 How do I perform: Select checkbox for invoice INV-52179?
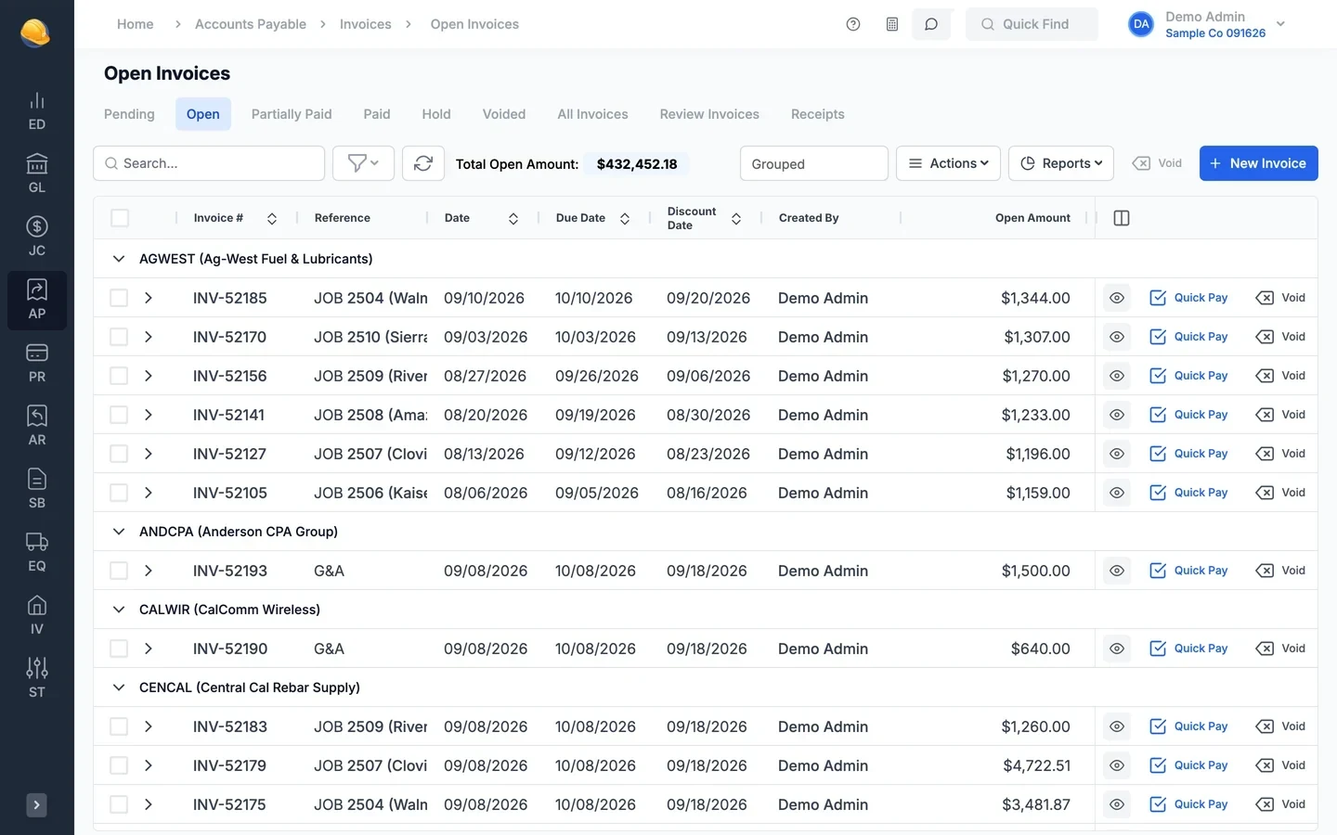coord(119,765)
